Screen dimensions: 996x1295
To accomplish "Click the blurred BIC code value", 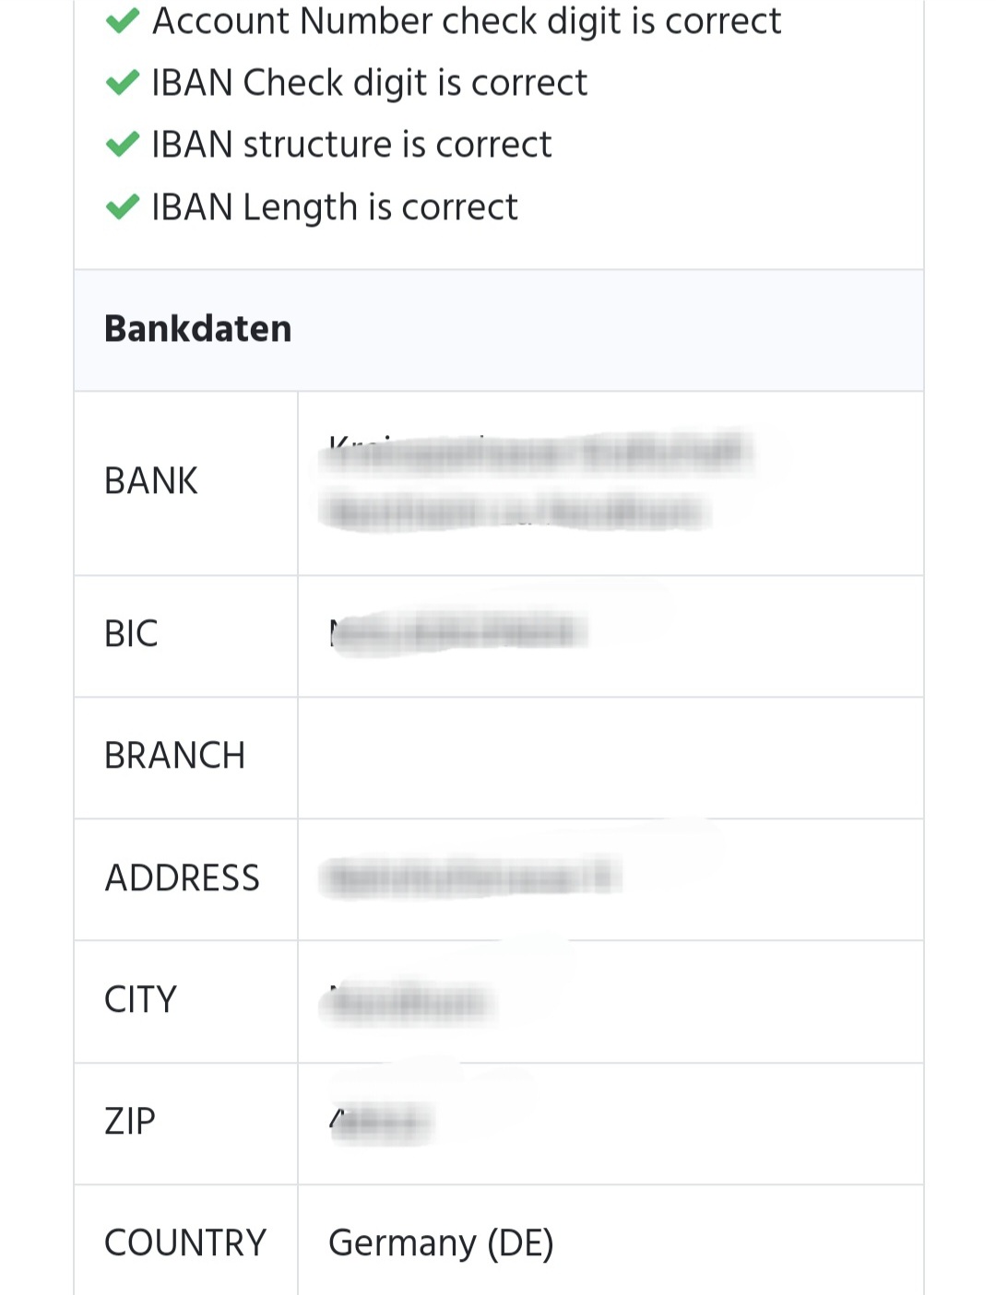I will [458, 632].
